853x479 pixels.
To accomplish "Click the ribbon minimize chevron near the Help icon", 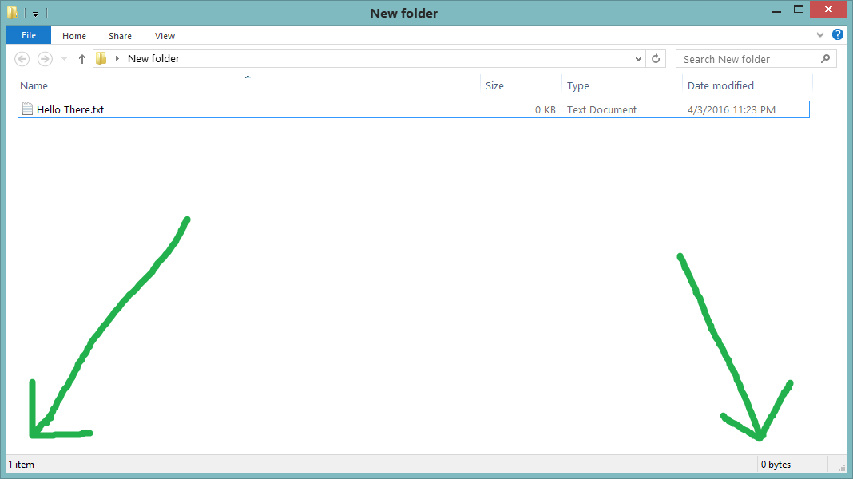I will click(x=821, y=34).
